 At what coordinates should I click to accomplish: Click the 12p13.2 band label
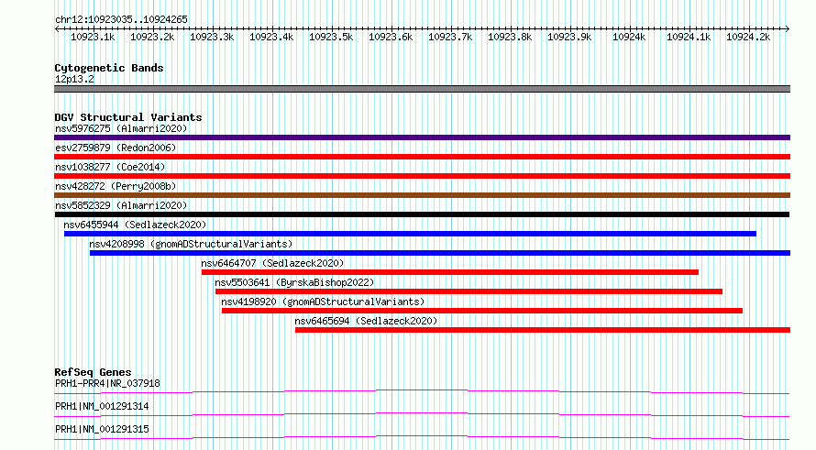point(74,79)
